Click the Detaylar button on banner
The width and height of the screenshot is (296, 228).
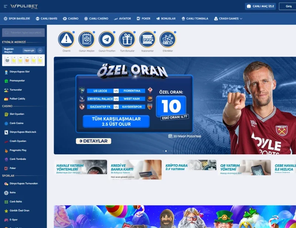click(94, 141)
